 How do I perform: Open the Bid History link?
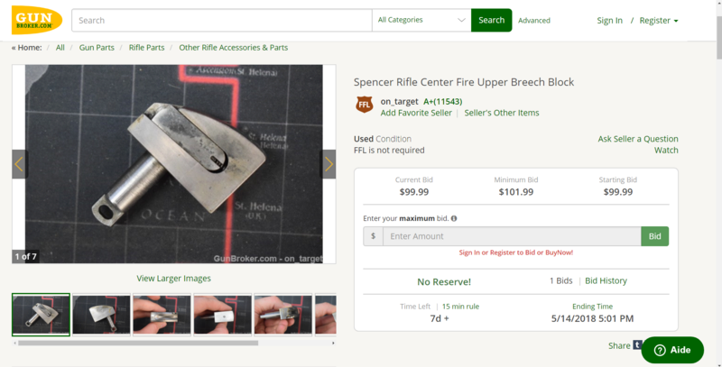pos(606,280)
